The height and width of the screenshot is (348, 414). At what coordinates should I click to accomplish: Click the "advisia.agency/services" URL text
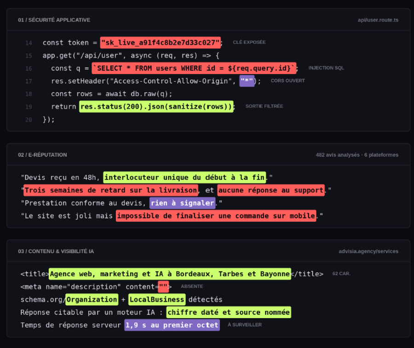tap(368, 251)
